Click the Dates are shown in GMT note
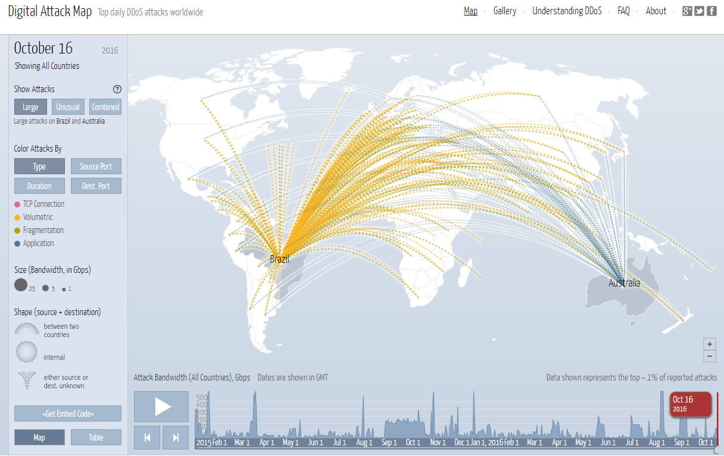The image size is (724, 456). tap(293, 378)
